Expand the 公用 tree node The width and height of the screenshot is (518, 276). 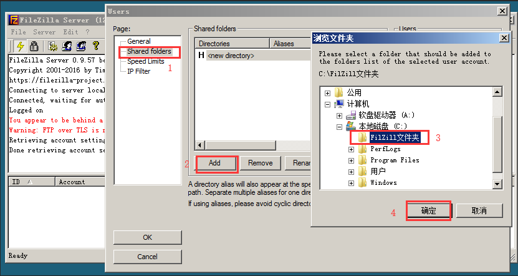[327, 93]
